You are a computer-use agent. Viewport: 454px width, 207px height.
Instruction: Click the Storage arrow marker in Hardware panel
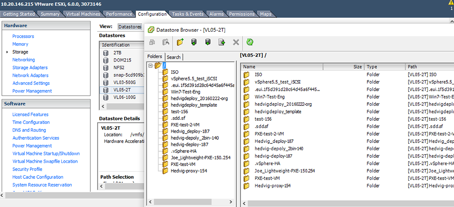pyautogui.click(x=7, y=52)
